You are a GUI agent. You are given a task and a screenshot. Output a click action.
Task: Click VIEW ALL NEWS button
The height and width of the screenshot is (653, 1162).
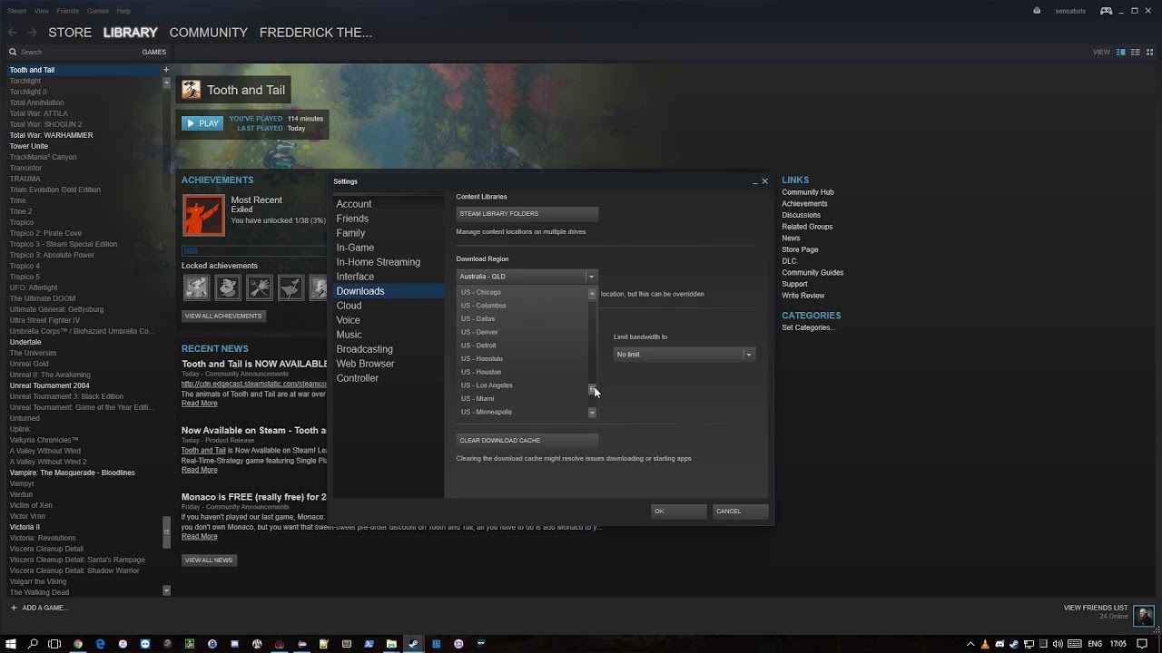point(209,560)
